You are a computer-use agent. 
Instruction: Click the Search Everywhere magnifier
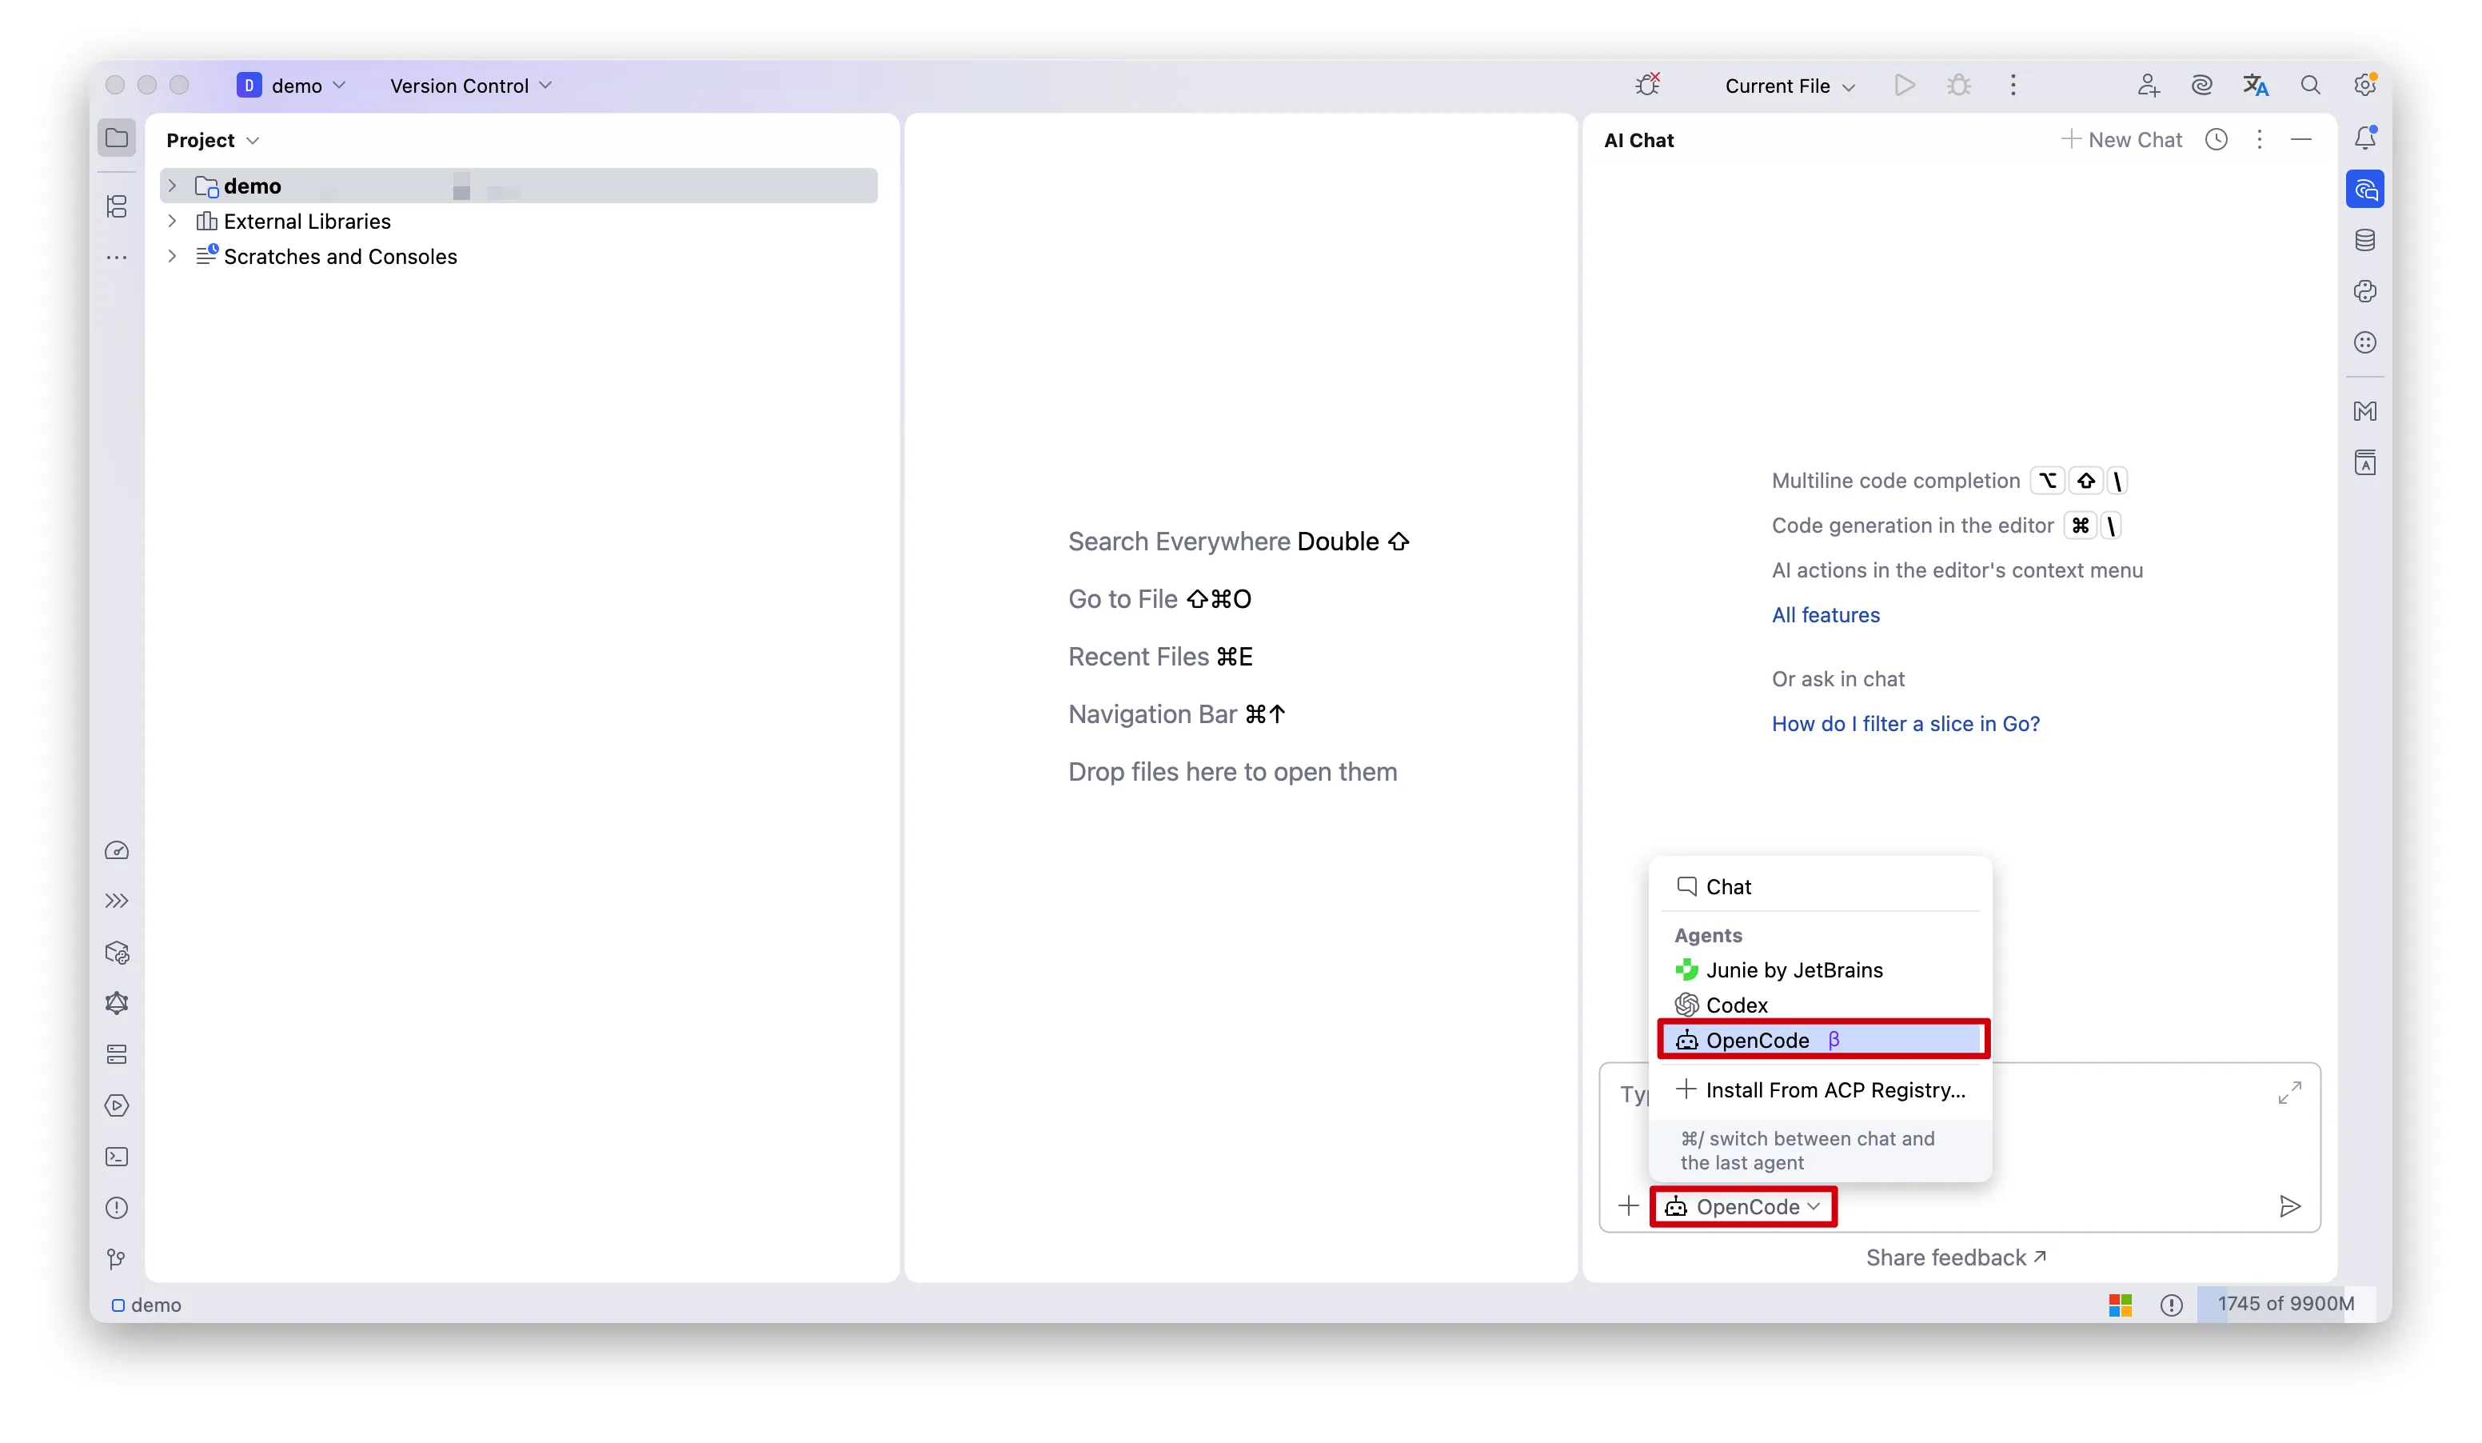[2309, 86]
